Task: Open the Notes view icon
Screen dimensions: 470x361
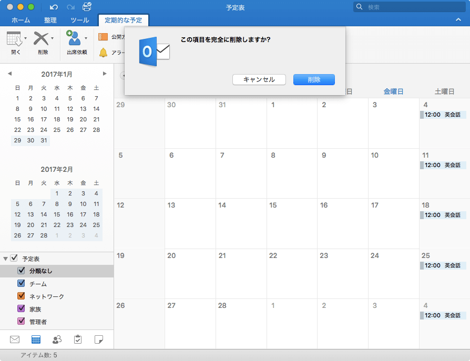Action: (99, 339)
